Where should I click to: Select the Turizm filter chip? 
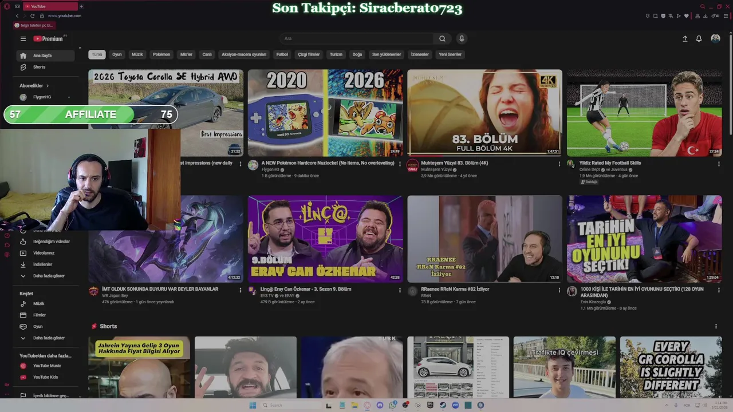[336, 54]
